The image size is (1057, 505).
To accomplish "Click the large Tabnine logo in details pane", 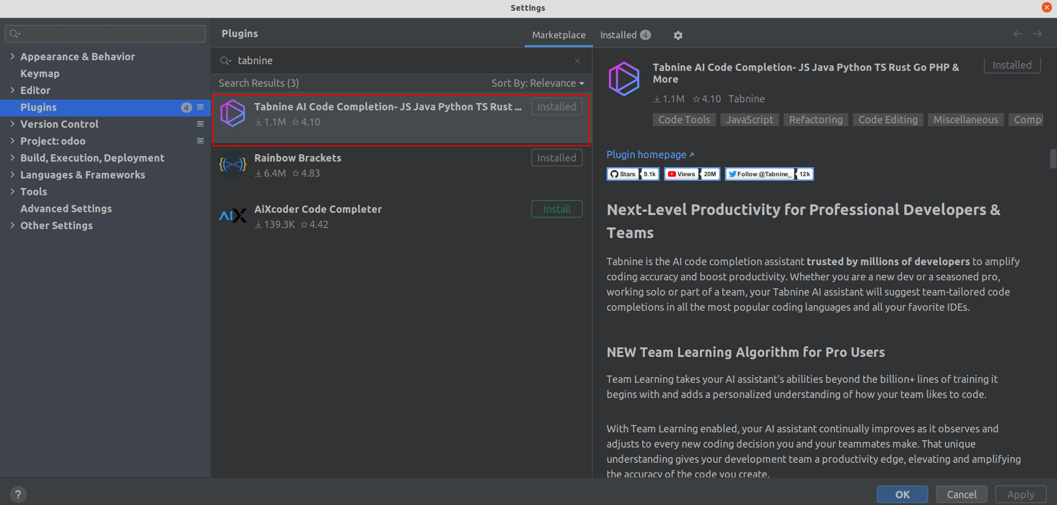I will 623,79.
